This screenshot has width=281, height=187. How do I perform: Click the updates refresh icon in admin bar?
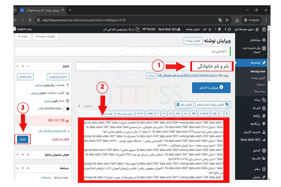coord(229,29)
